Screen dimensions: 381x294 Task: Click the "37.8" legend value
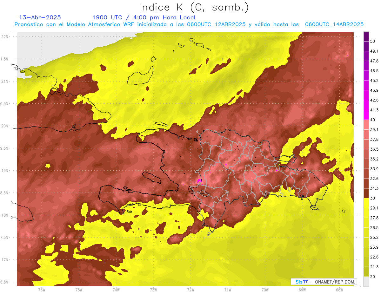coord(374,139)
